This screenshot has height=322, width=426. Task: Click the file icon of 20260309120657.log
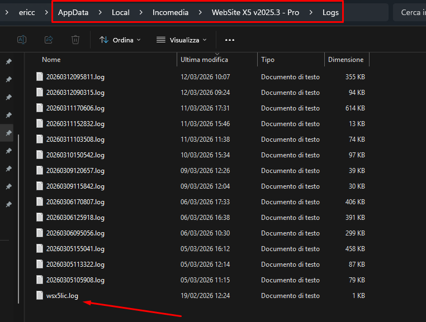[40, 170]
